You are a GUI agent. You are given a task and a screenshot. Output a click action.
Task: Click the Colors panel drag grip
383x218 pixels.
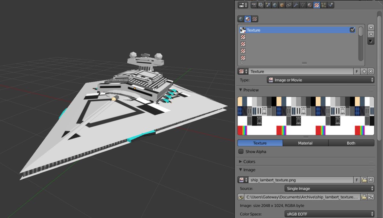coord(371,162)
